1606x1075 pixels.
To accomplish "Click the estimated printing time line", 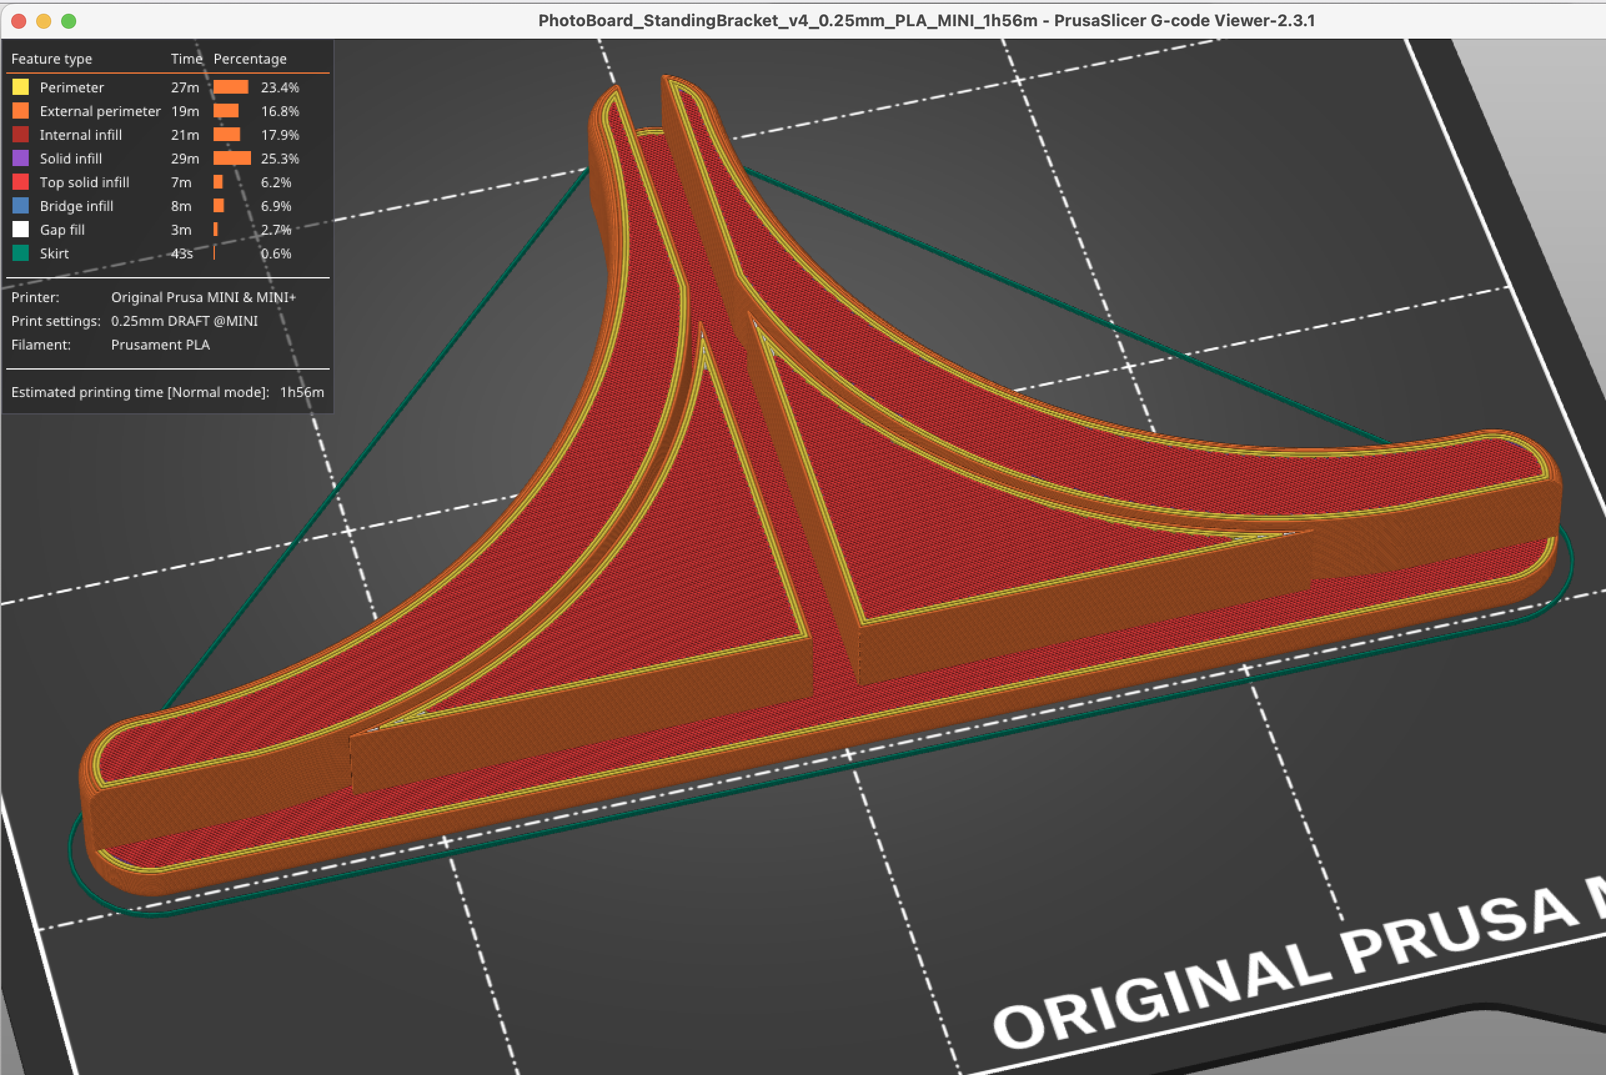I will (167, 392).
